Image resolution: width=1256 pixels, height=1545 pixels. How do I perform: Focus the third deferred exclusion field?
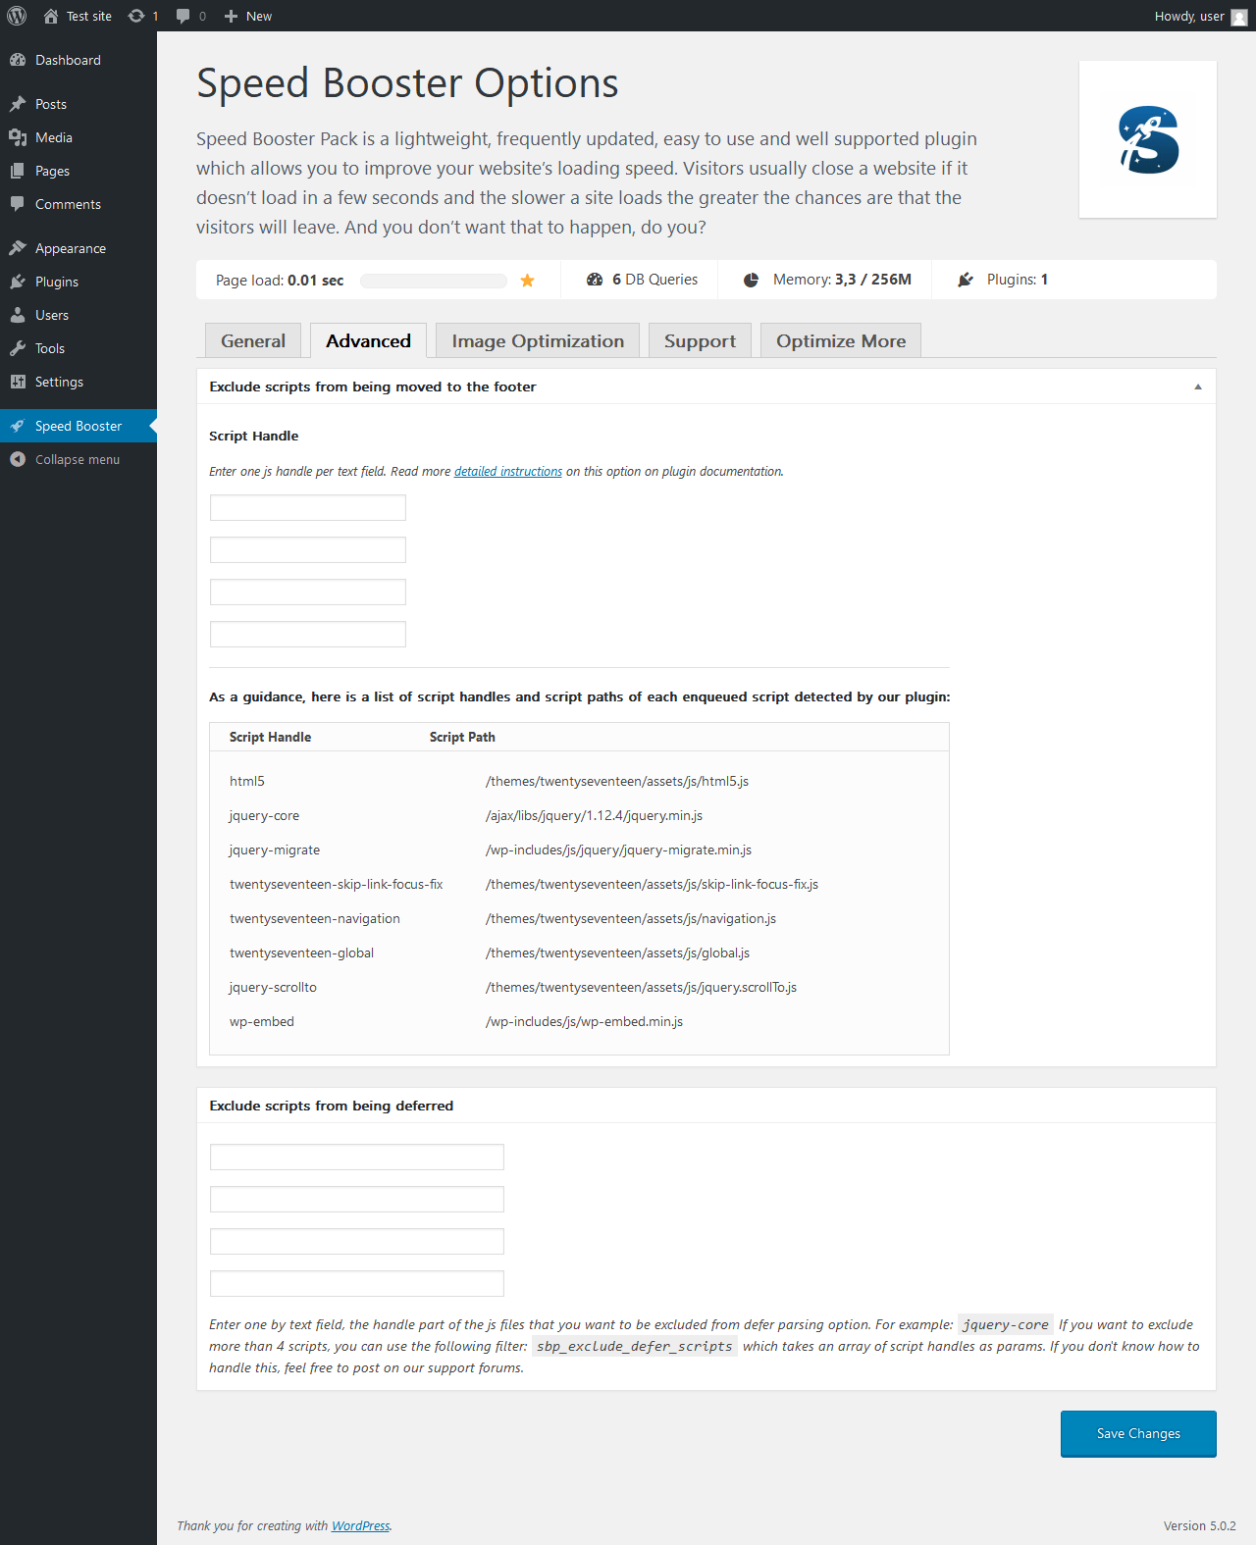(357, 1241)
